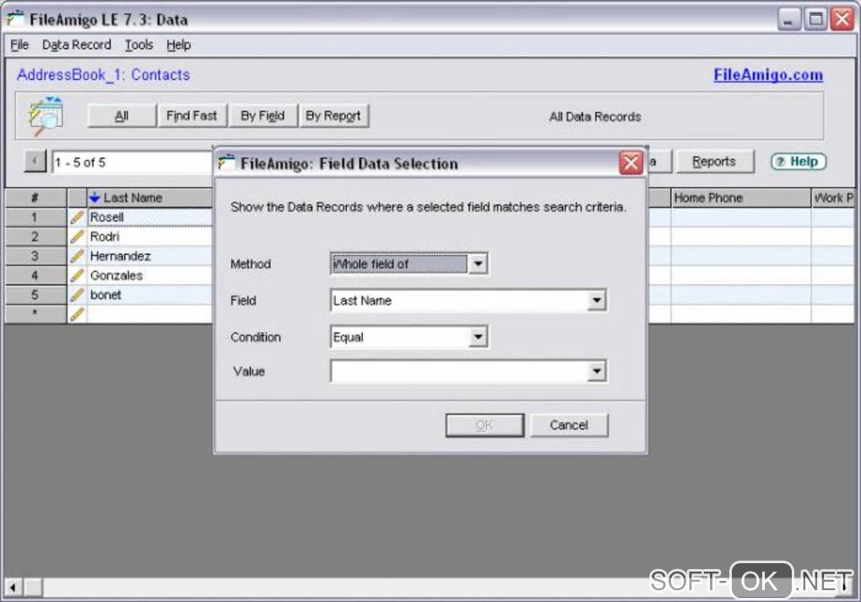Click the Reports button
Viewport: 861px width, 602px height.
pos(714,161)
